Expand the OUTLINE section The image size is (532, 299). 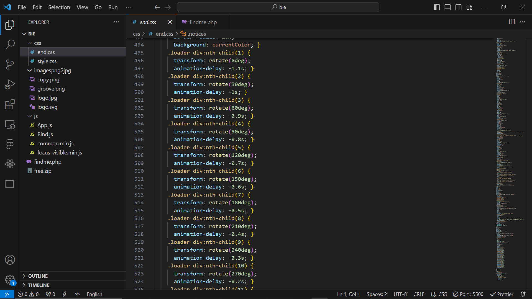38,276
